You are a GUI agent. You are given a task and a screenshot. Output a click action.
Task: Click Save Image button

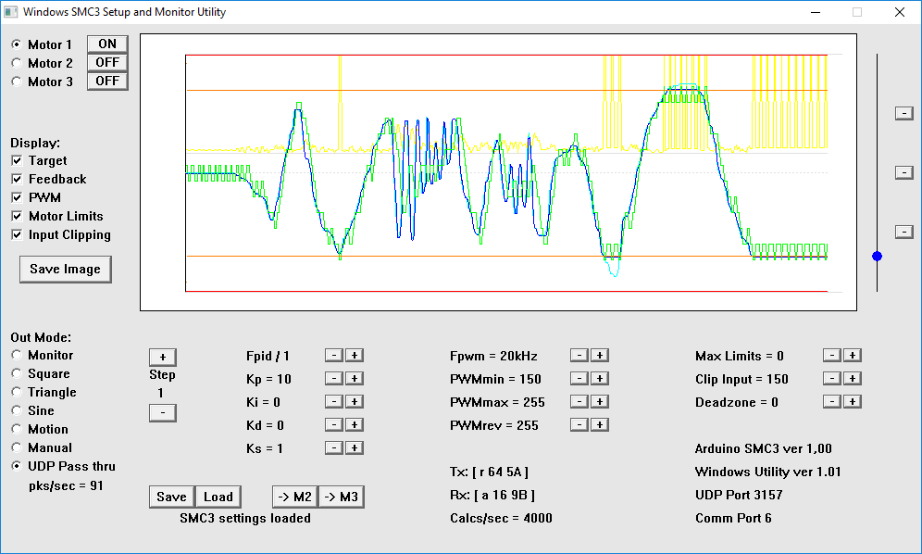[65, 270]
